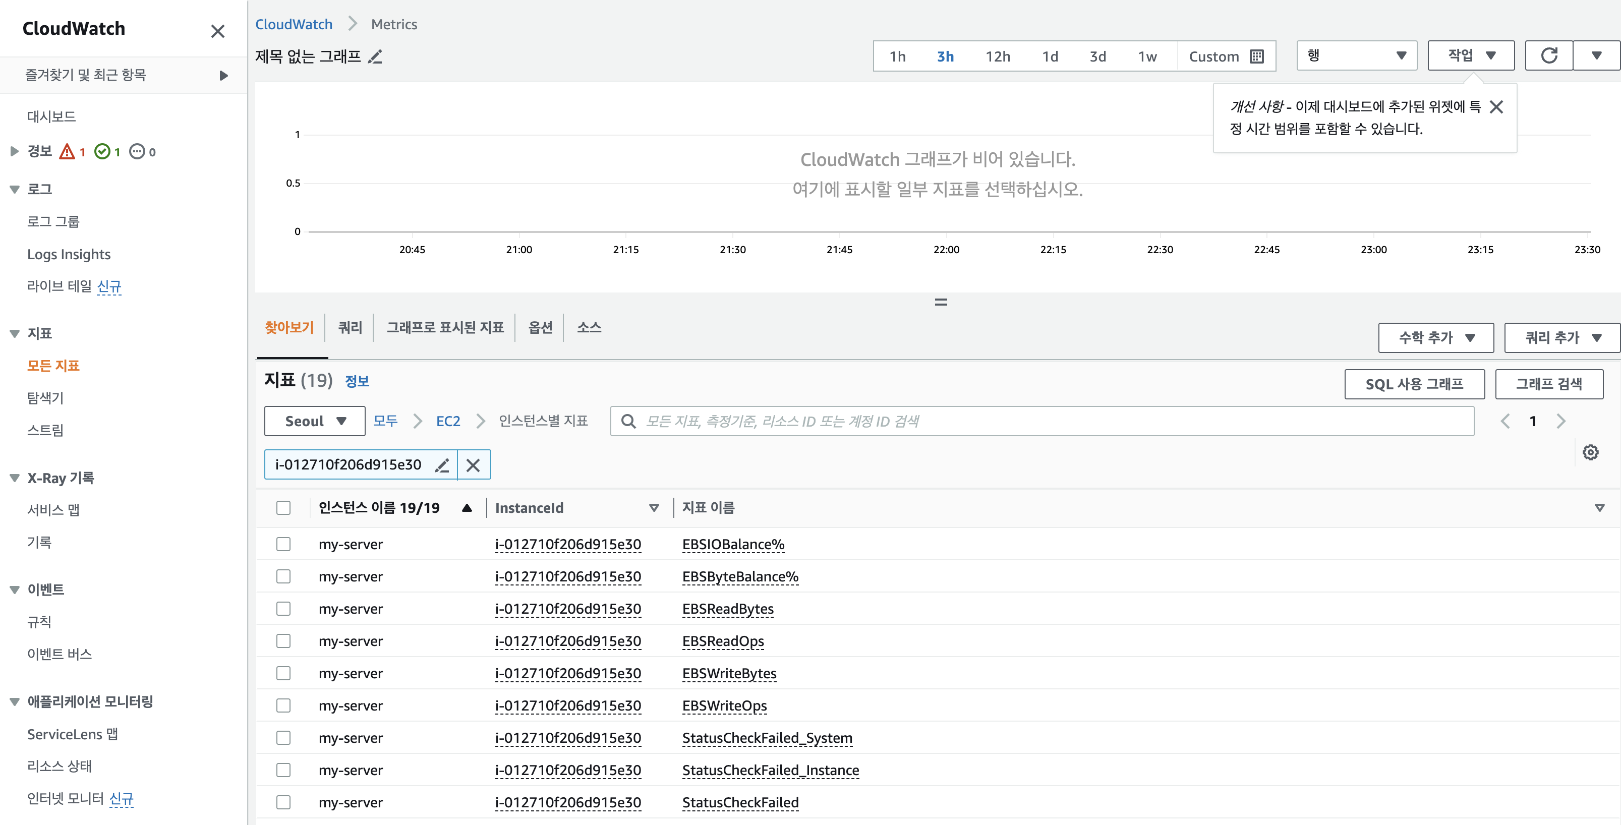Collapse the X-Ray 기록 section

coord(15,478)
